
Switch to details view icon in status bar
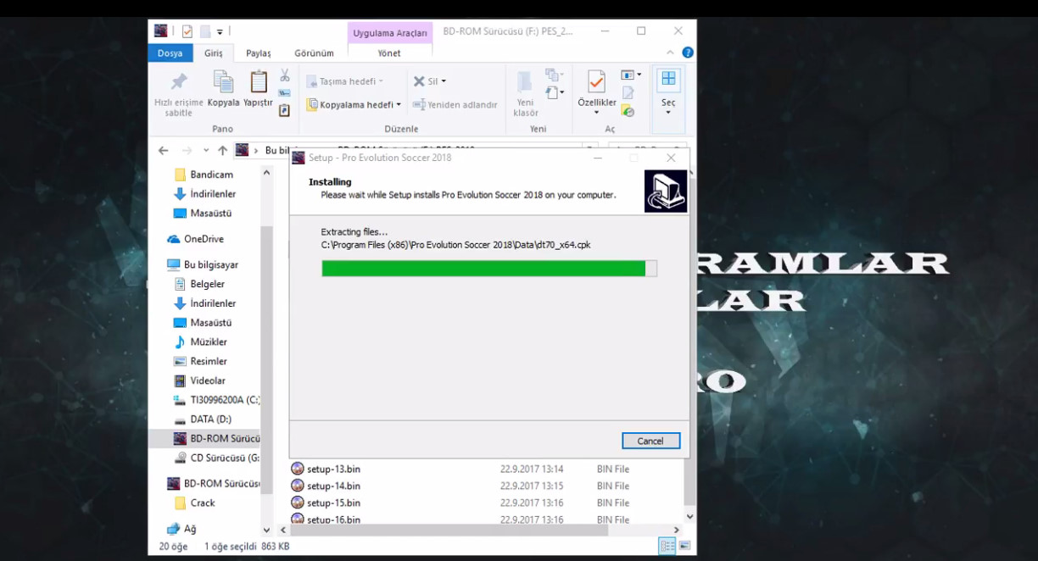pos(667,546)
